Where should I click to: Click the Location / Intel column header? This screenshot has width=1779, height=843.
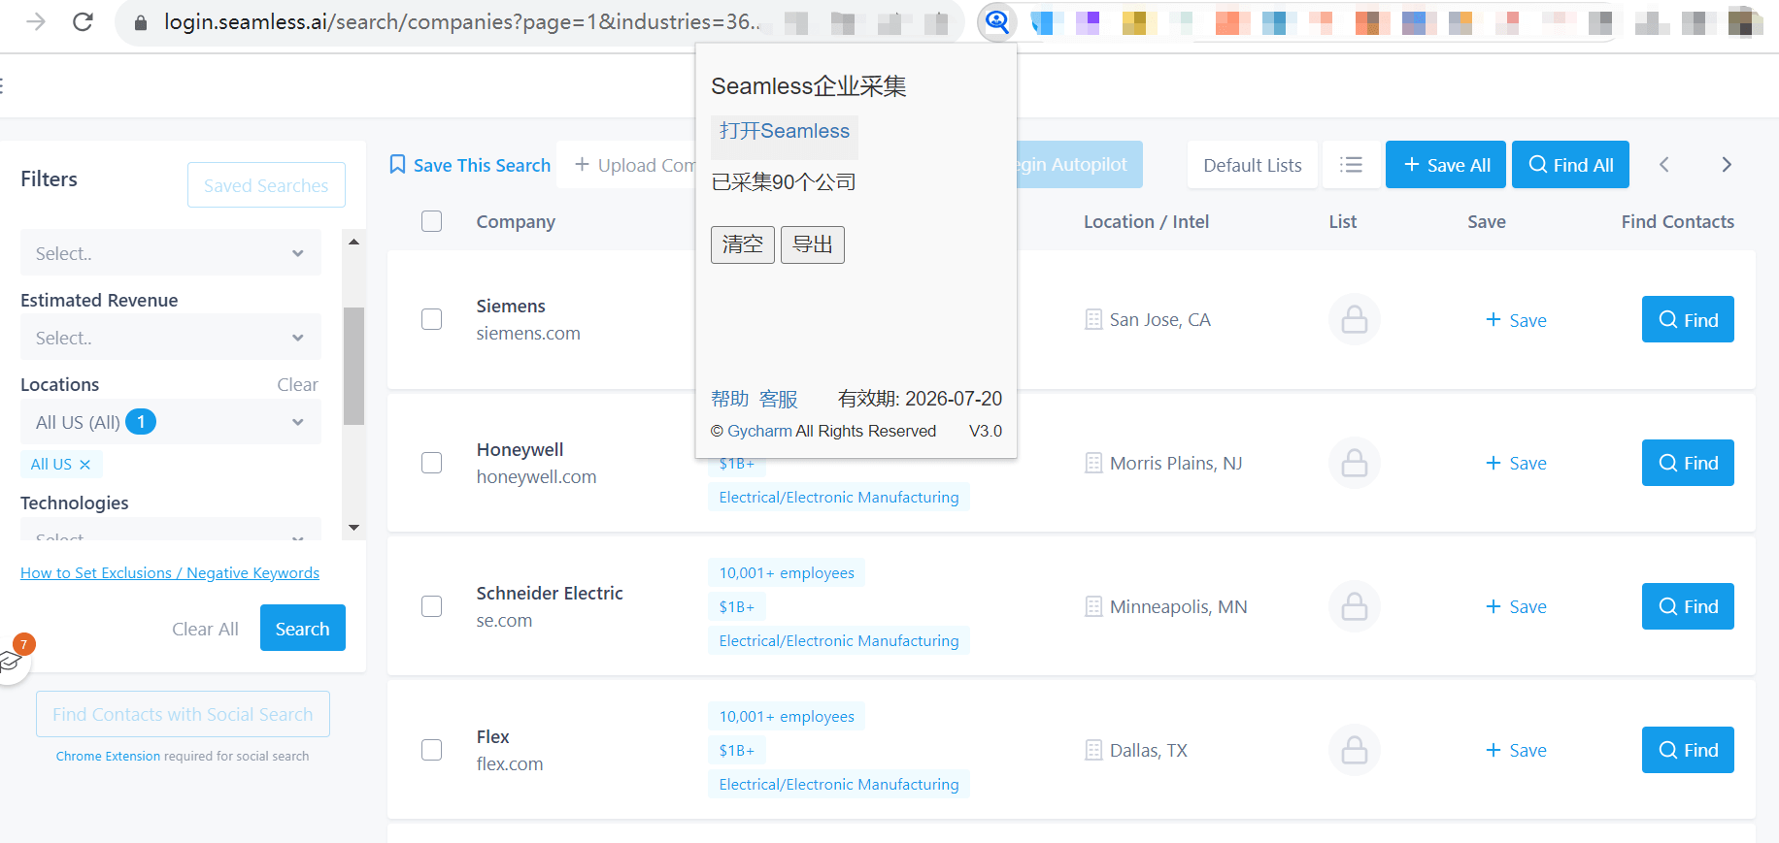coord(1146,222)
